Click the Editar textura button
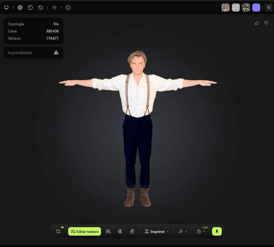This screenshot has height=247, width=274. tap(84, 231)
